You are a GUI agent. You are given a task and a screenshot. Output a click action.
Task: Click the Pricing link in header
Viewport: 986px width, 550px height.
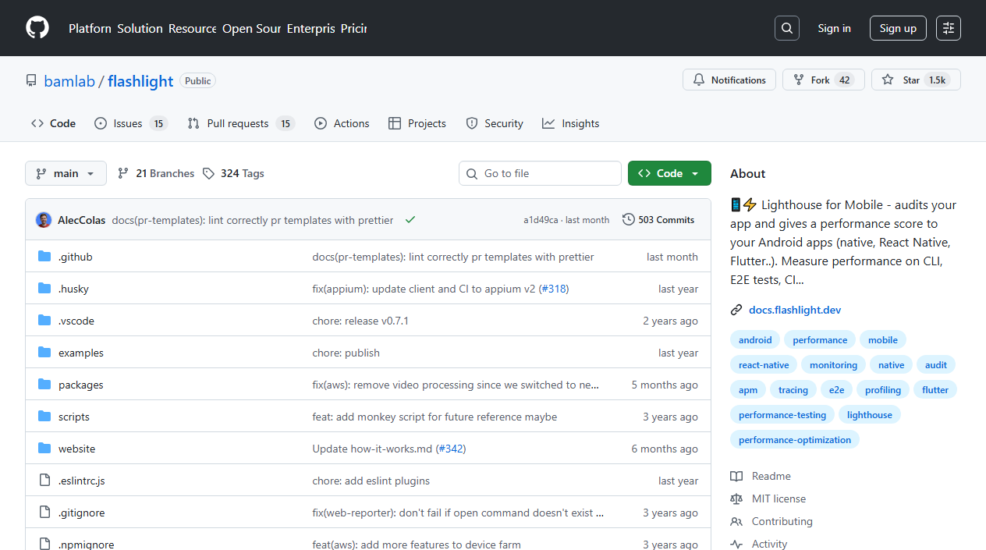pyautogui.click(x=353, y=28)
